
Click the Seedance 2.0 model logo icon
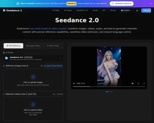7,58
